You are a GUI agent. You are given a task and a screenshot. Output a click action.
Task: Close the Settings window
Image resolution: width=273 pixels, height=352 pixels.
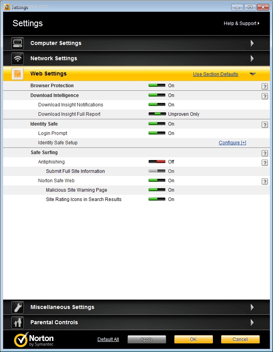click(263, 7)
